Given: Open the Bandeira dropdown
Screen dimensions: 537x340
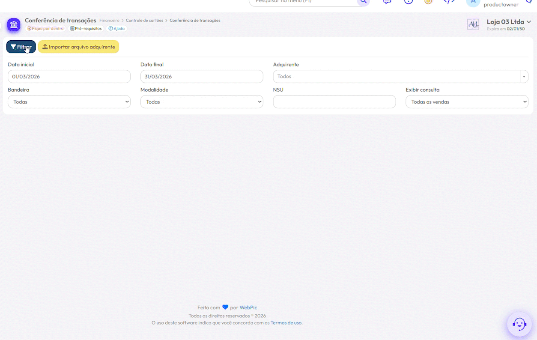Looking at the screenshot, I should (x=69, y=102).
